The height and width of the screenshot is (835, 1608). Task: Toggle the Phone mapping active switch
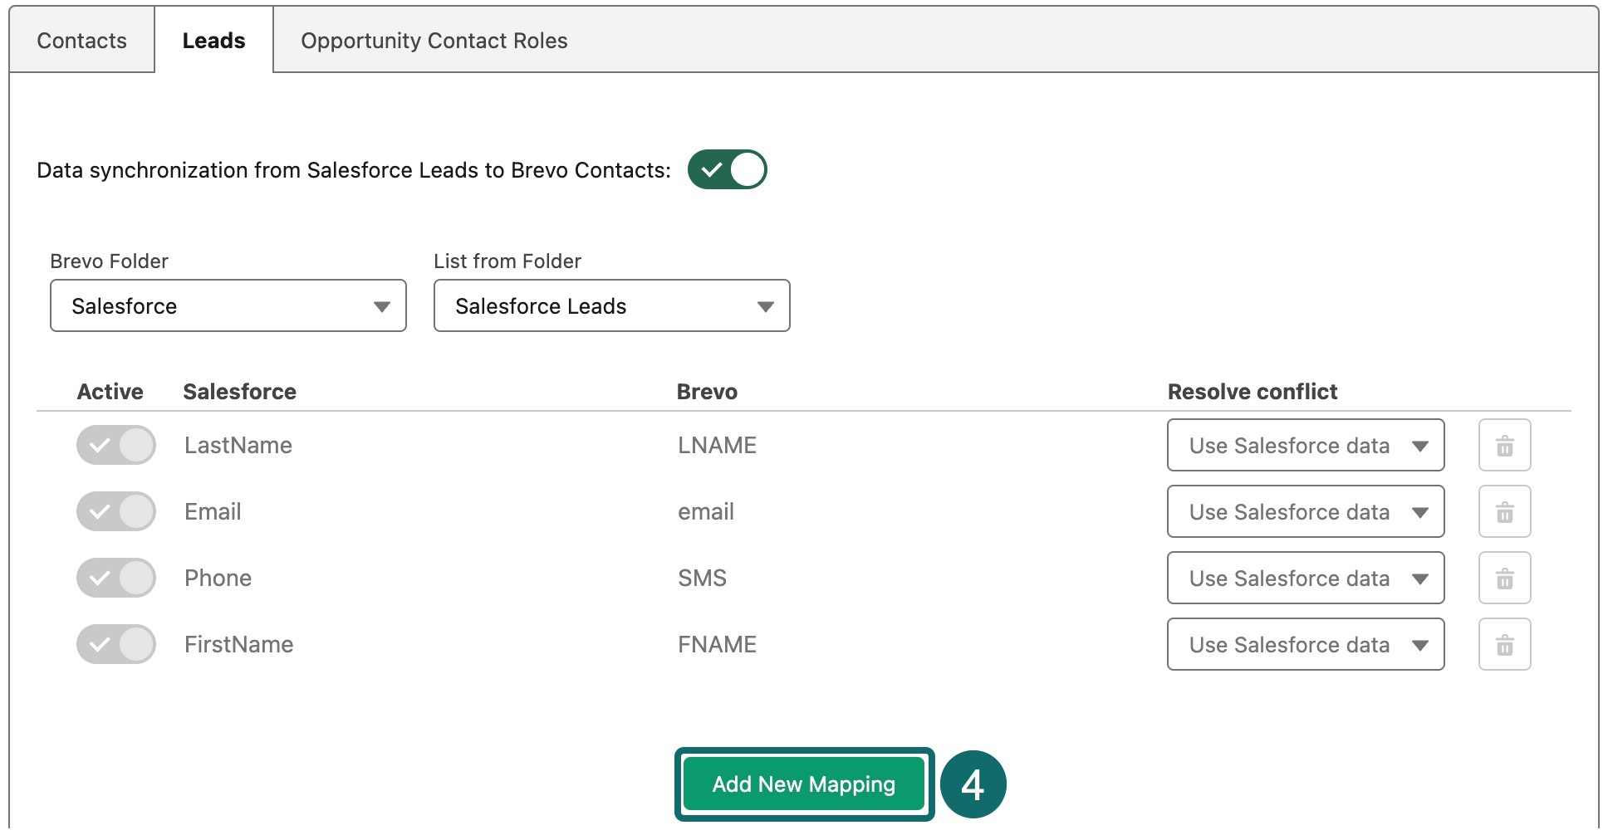coord(116,579)
